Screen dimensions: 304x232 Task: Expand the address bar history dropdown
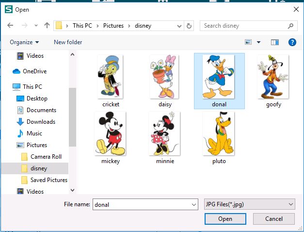point(179,26)
